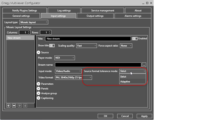Click the Cancel button
The width and height of the screenshot is (220, 120).
click(x=125, y=116)
